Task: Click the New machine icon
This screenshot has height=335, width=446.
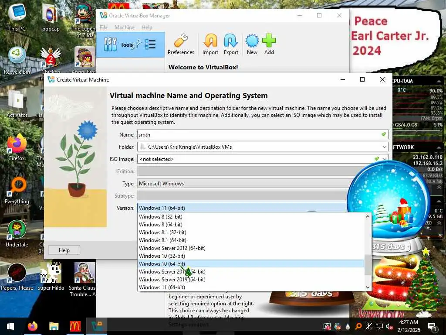Action: [x=252, y=44]
